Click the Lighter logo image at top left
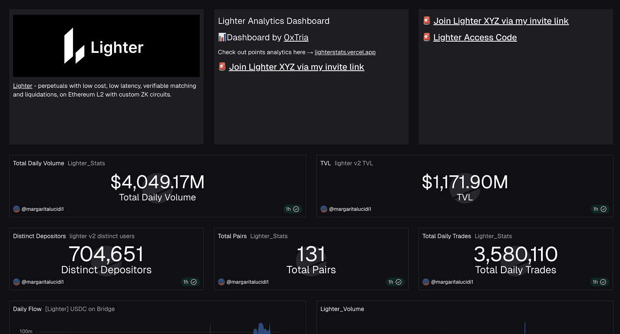Image resolution: width=620 pixels, height=334 pixels. pos(106,46)
